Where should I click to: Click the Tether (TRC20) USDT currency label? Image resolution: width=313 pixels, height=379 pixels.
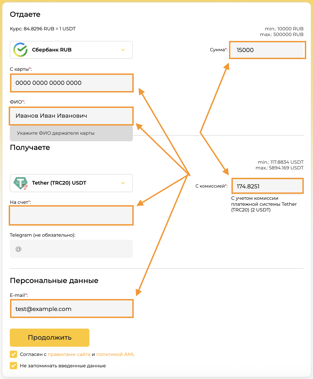[x=59, y=183]
